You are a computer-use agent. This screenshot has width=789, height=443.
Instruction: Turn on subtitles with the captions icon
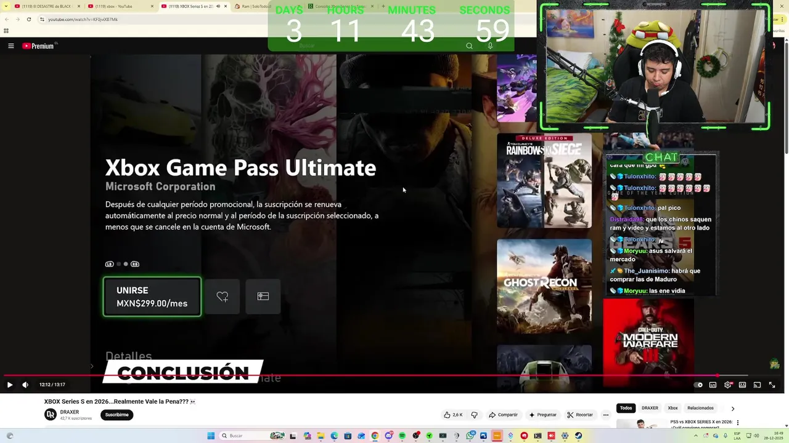pos(713,385)
